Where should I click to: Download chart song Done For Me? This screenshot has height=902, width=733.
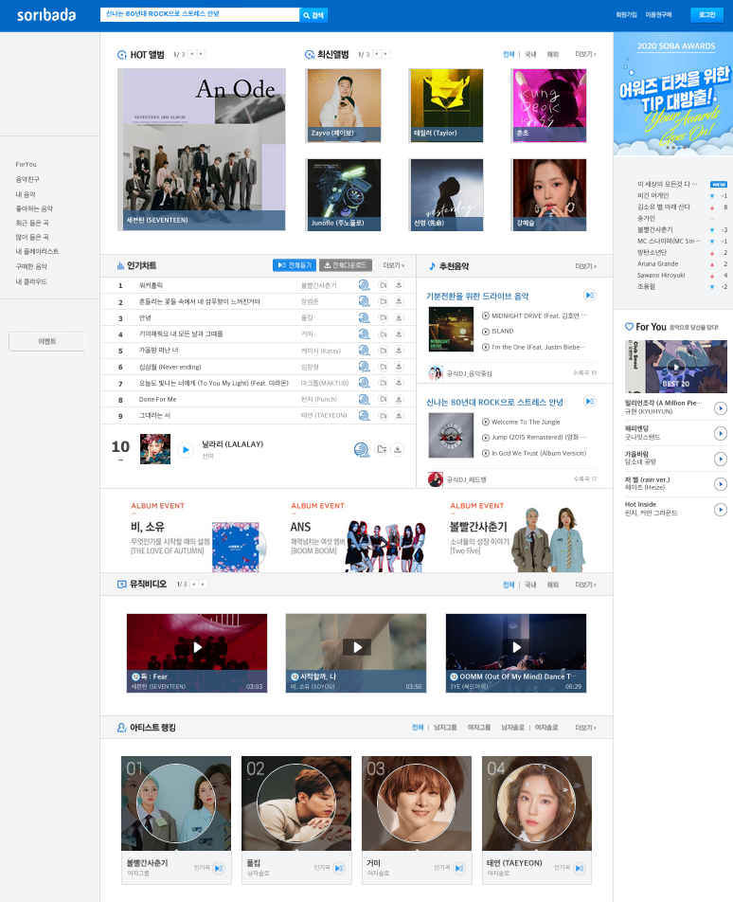[x=399, y=399]
